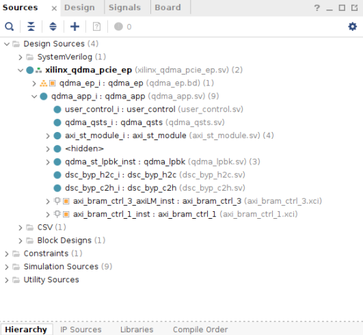Add sources with the plus icon
363x335 pixels.
(x=75, y=27)
